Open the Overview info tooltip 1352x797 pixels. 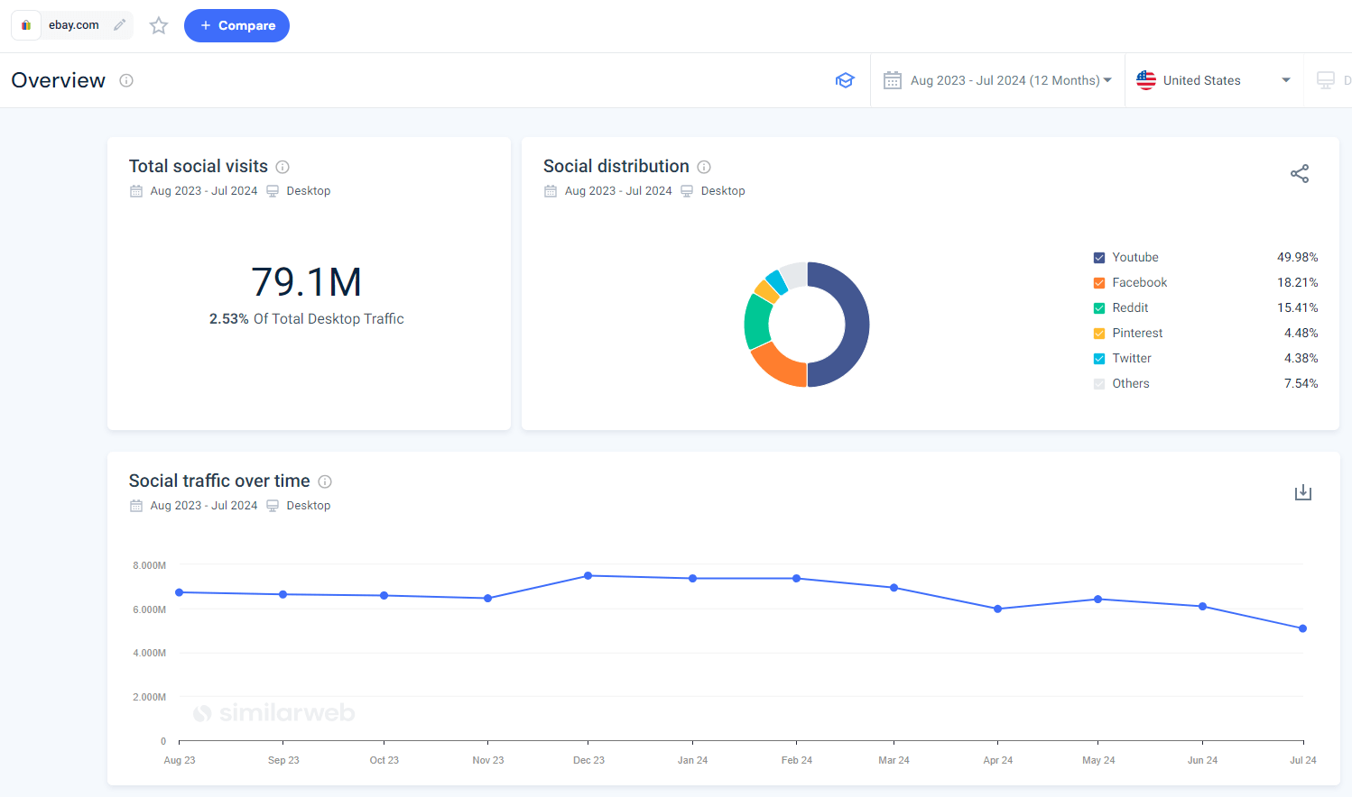pyautogui.click(x=125, y=80)
